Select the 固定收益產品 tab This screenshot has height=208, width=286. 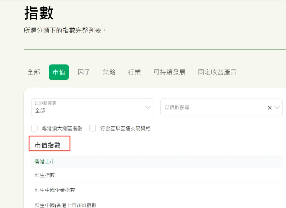coord(217,72)
